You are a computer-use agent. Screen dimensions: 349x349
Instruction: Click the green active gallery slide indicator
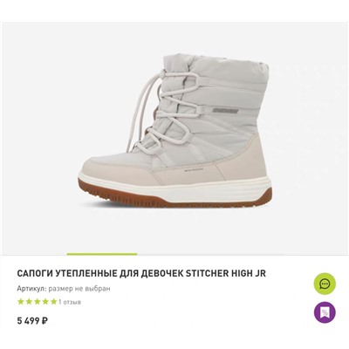pos(102,254)
